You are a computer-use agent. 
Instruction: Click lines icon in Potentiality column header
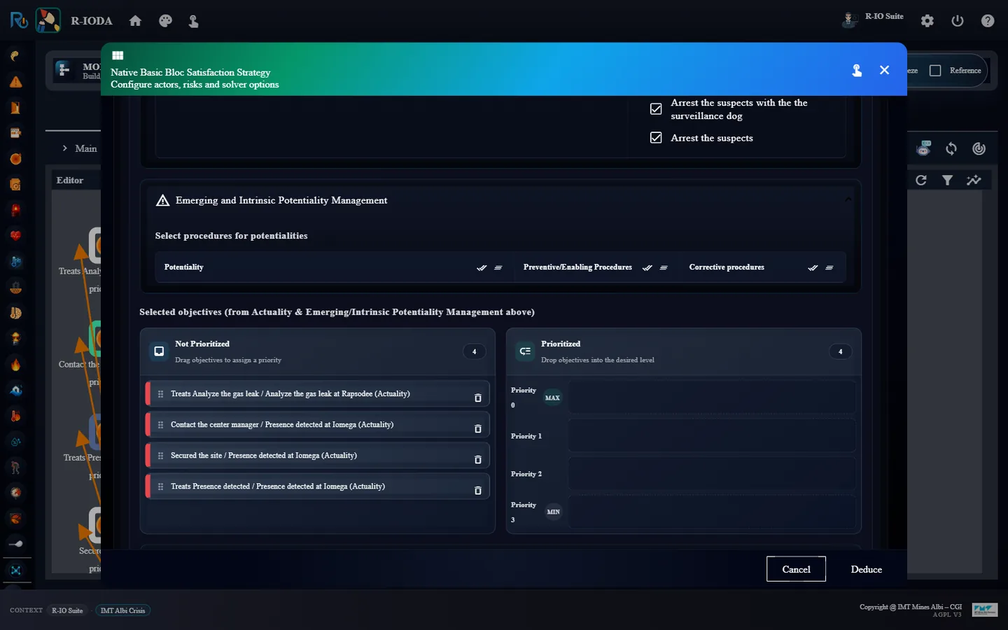click(x=498, y=267)
